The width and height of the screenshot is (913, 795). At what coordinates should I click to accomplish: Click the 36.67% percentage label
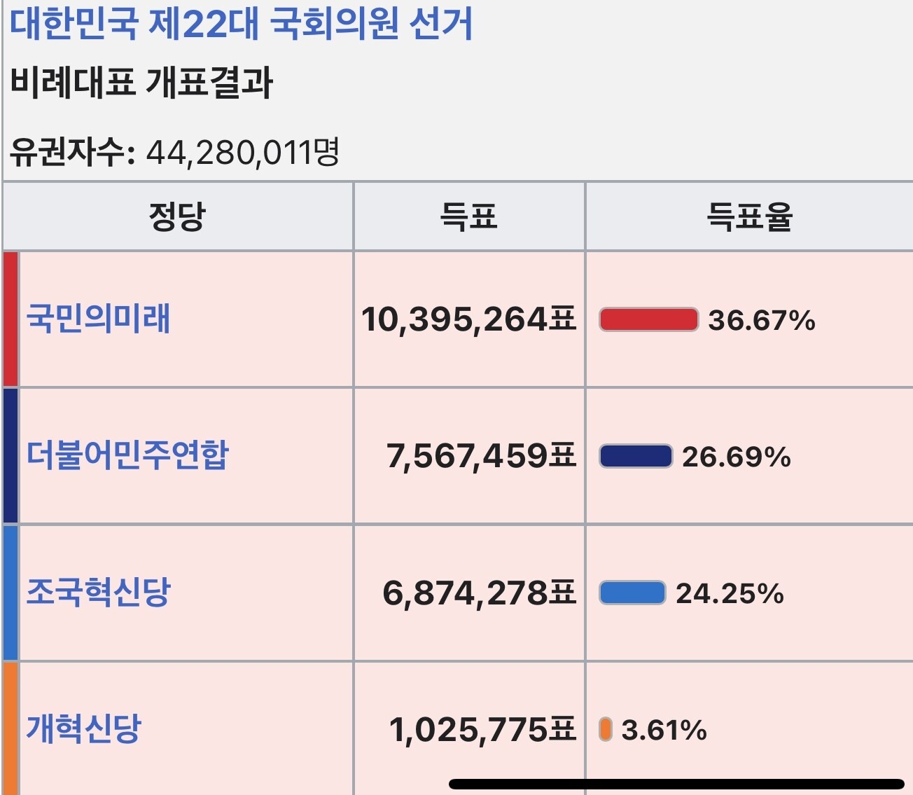tap(762, 320)
